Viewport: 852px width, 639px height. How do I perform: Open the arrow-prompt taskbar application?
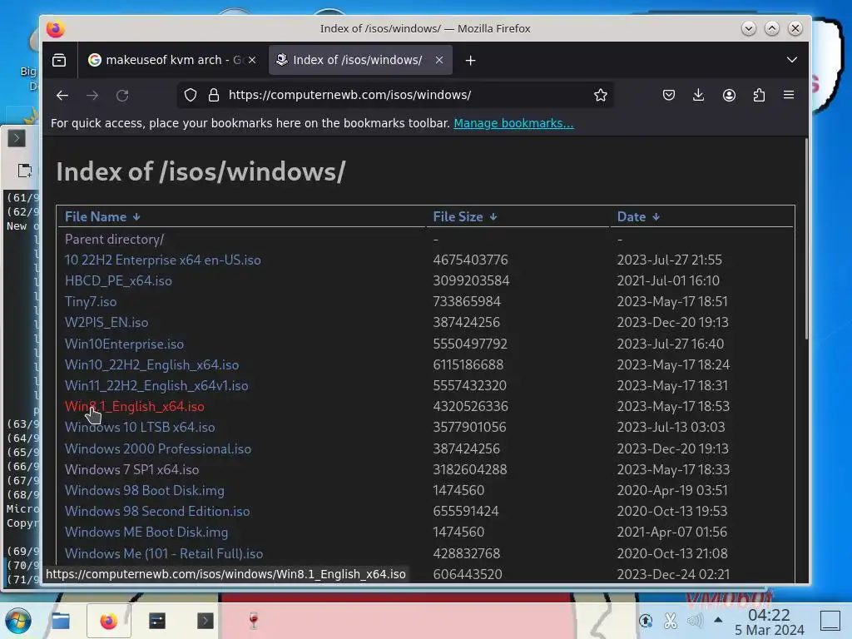pos(205,621)
